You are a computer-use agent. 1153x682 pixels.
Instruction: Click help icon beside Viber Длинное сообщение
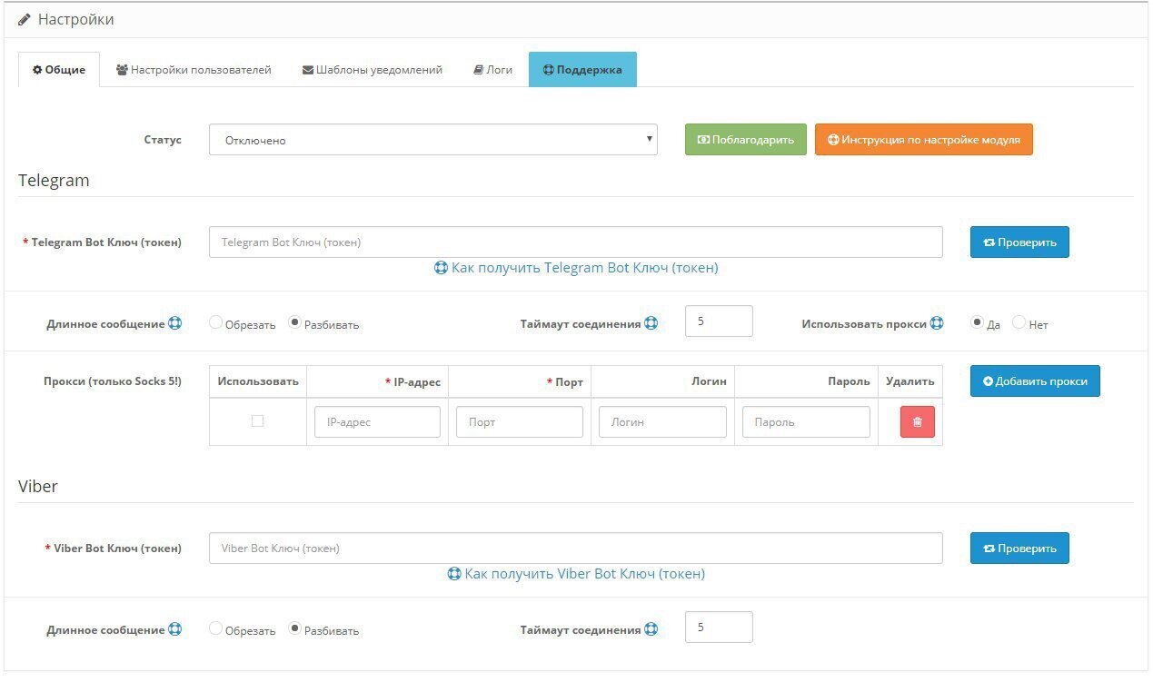[175, 629]
